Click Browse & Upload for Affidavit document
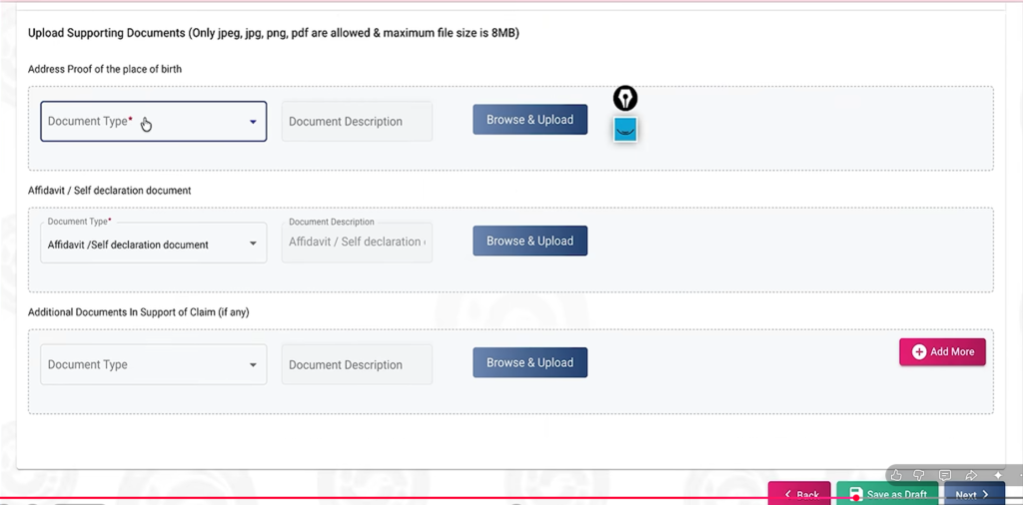Screen dimensions: 1023x505 [x=529, y=241]
